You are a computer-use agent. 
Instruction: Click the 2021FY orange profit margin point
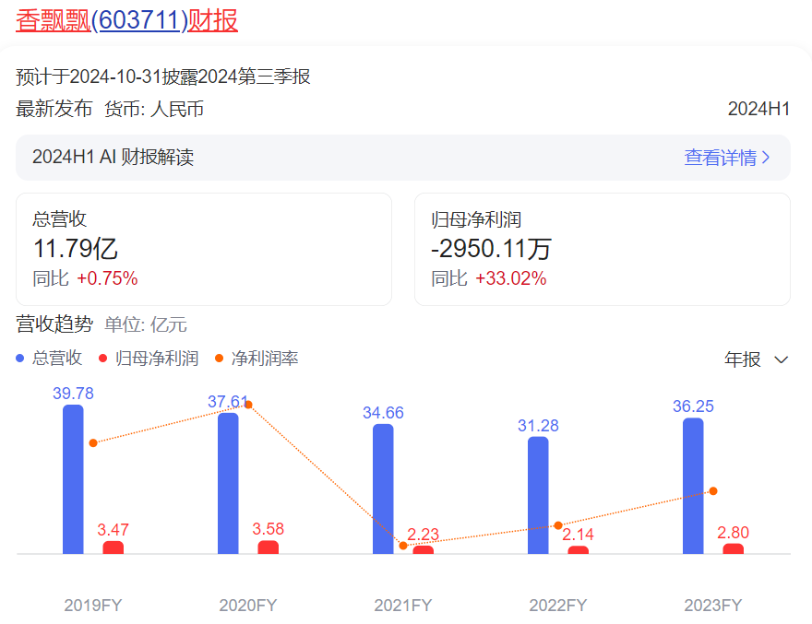(x=403, y=546)
